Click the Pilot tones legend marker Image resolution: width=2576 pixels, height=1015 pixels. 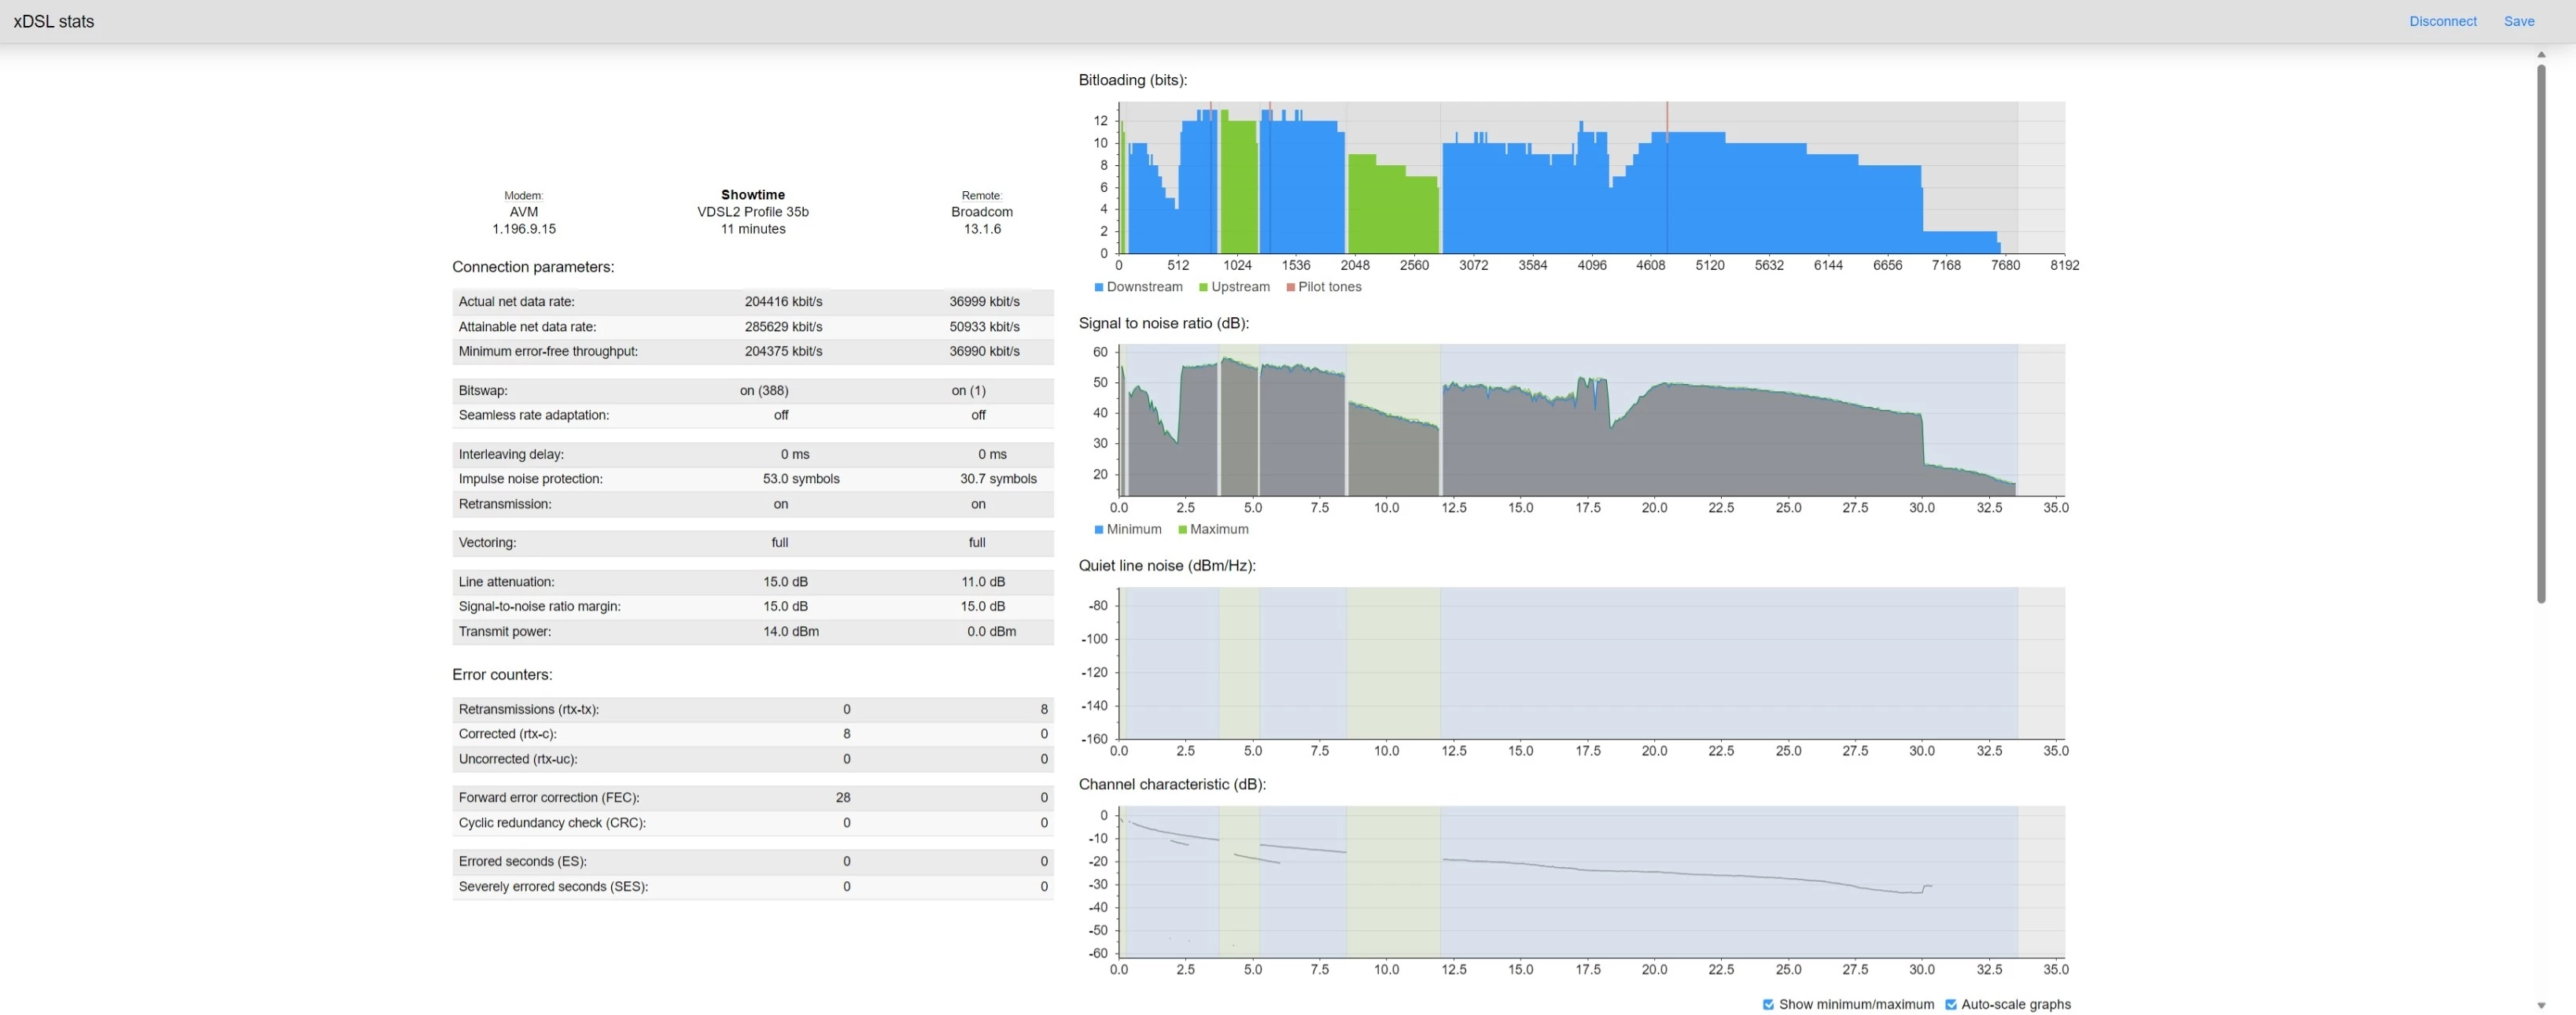click(x=1290, y=287)
